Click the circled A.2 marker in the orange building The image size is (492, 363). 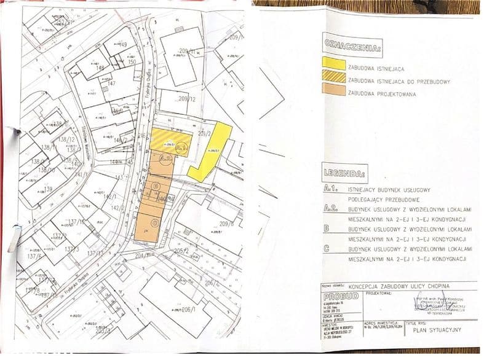pyautogui.click(x=165, y=159)
